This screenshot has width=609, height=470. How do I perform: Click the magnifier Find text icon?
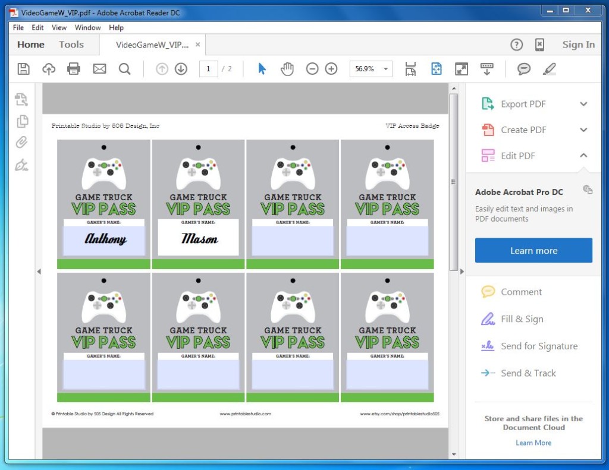point(124,69)
